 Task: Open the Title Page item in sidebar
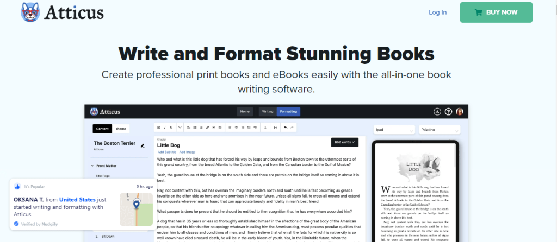click(103, 176)
